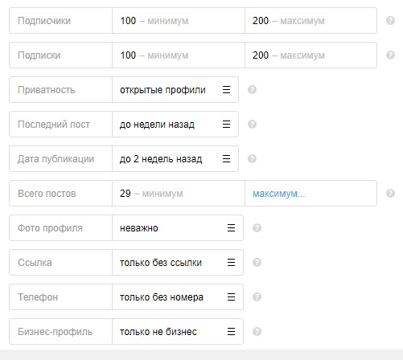Edit Подписки maximum value 200

(x=310, y=55)
